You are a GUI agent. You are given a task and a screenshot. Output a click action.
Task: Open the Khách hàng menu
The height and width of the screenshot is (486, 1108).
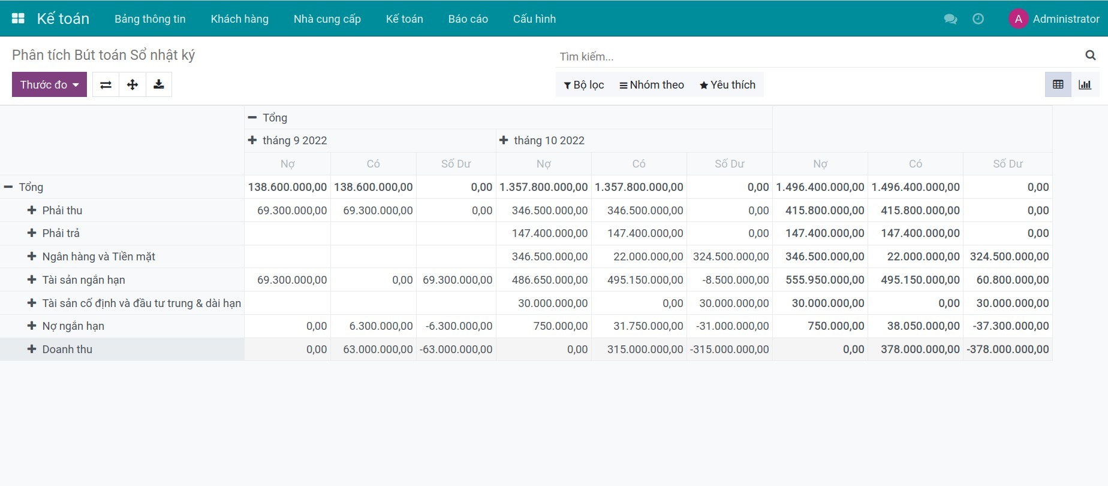pyautogui.click(x=239, y=19)
